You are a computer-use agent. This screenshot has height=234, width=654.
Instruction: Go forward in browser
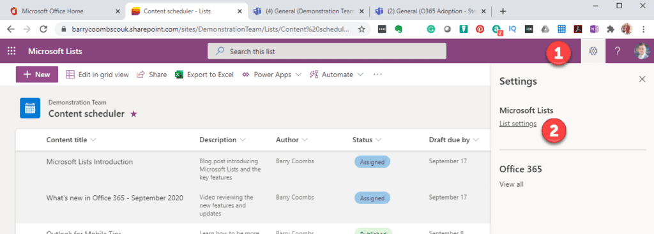coord(27,29)
